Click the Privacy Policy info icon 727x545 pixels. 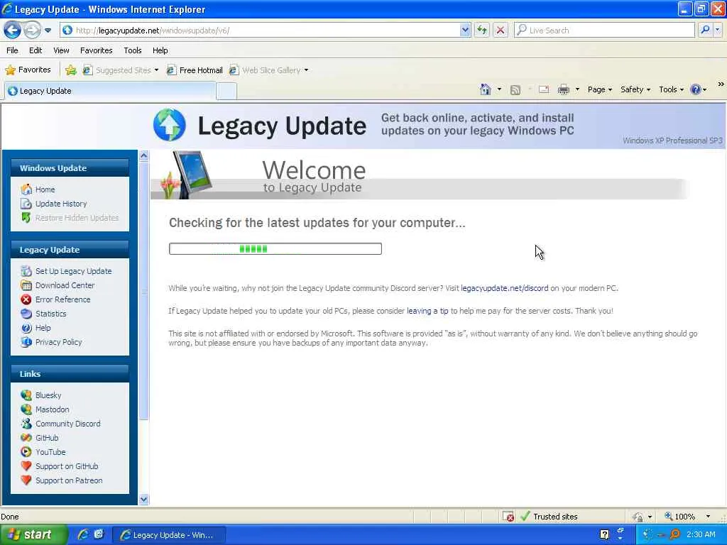click(x=26, y=342)
